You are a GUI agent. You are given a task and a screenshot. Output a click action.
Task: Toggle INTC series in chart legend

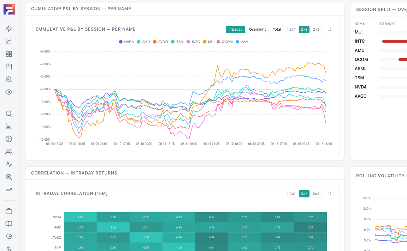pyautogui.click(x=193, y=42)
